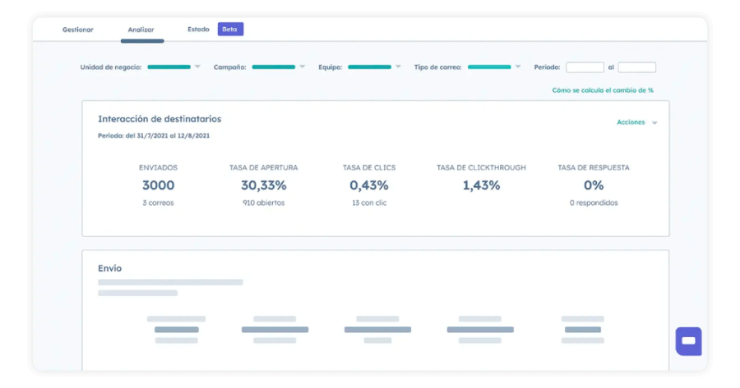This screenshot has height=388, width=740.
Task: Click the 0 respondidos text
Action: (x=594, y=203)
